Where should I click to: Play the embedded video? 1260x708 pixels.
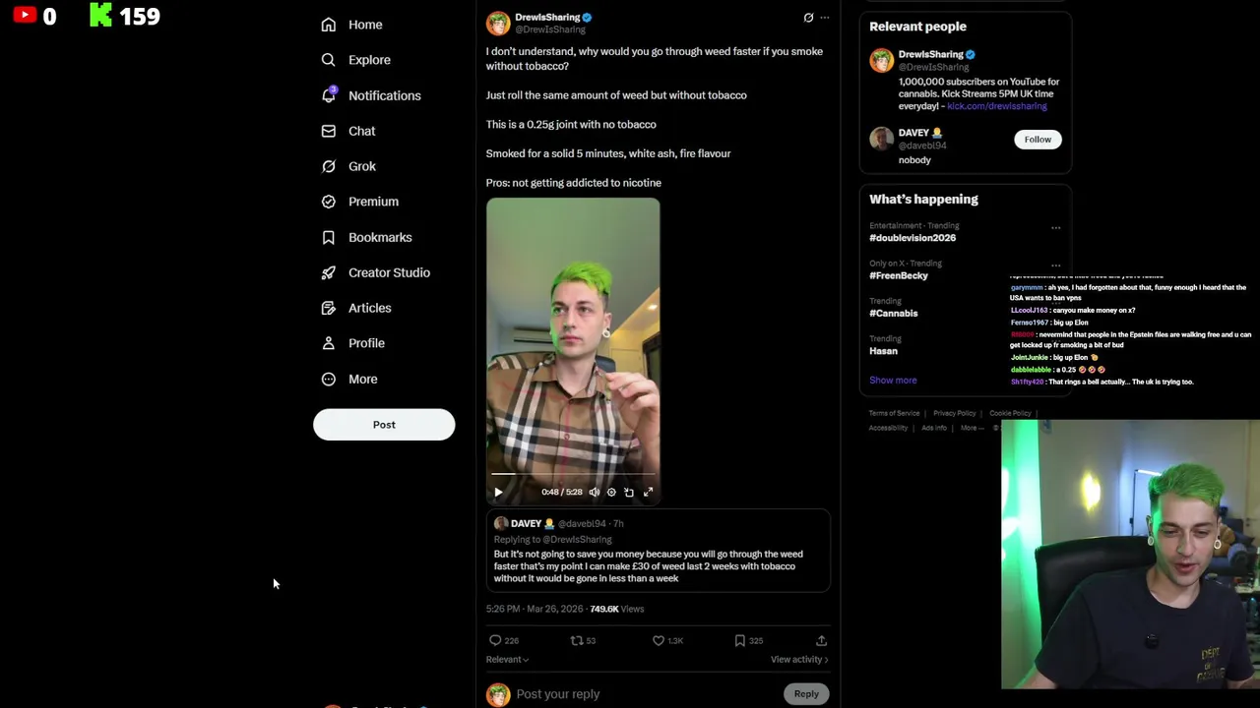click(x=498, y=492)
